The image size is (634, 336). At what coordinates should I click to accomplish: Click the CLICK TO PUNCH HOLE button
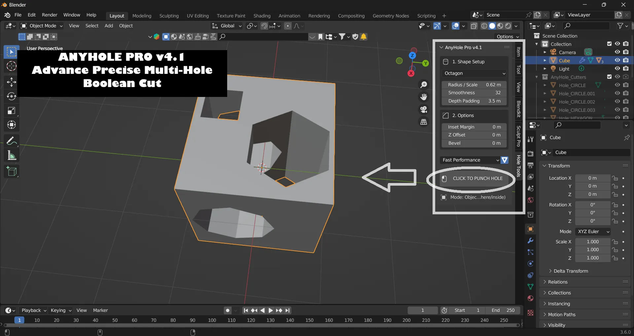[x=474, y=179]
